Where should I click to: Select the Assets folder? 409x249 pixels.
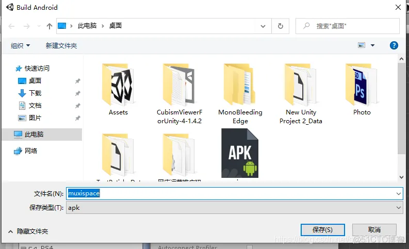(x=118, y=90)
